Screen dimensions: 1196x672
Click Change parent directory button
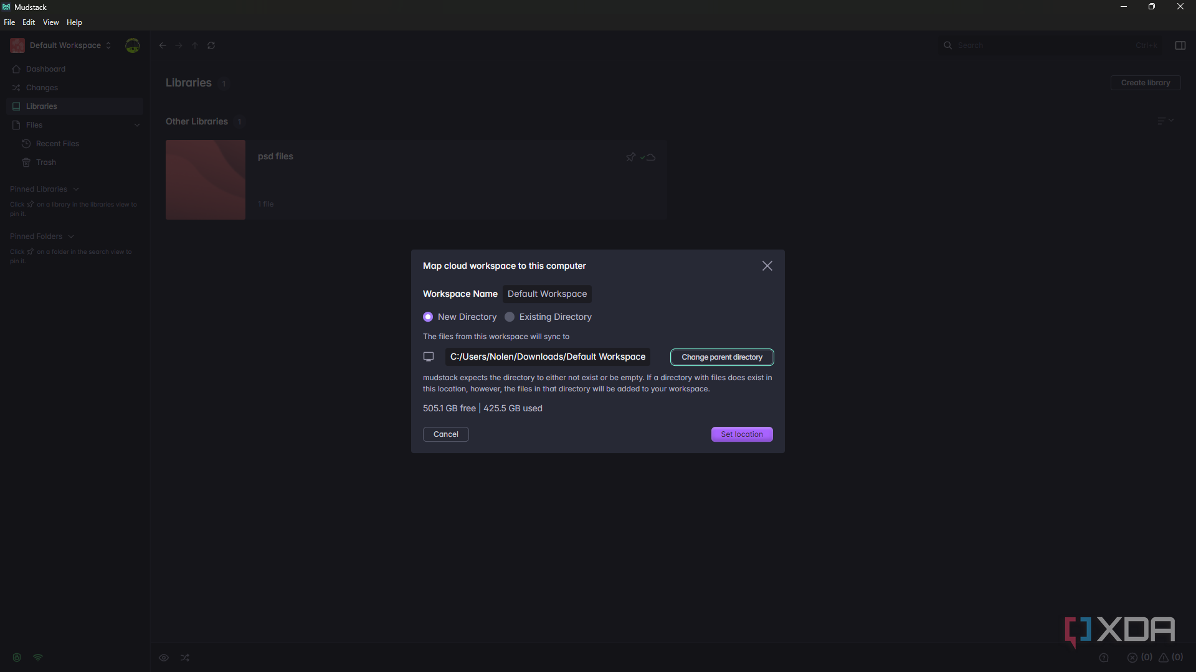click(722, 357)
